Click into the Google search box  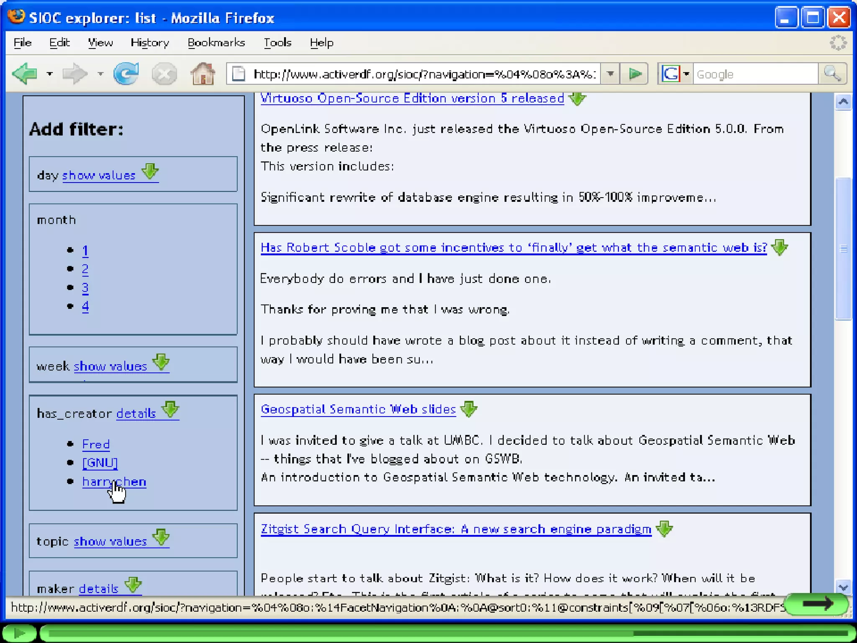[755, 74]
